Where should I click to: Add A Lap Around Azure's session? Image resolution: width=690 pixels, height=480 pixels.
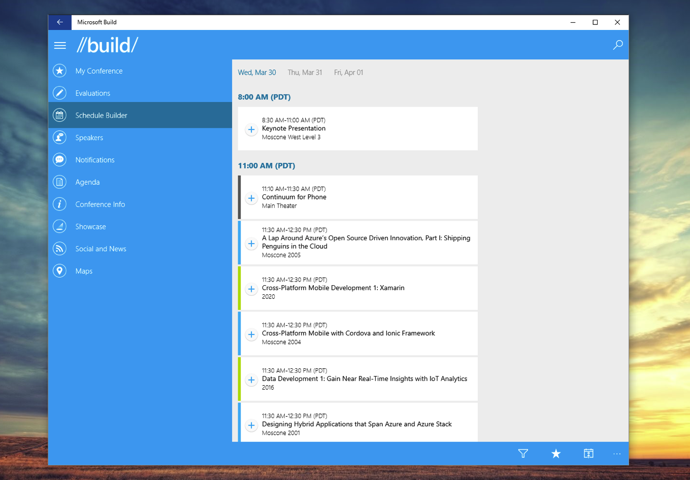[251, 244]
